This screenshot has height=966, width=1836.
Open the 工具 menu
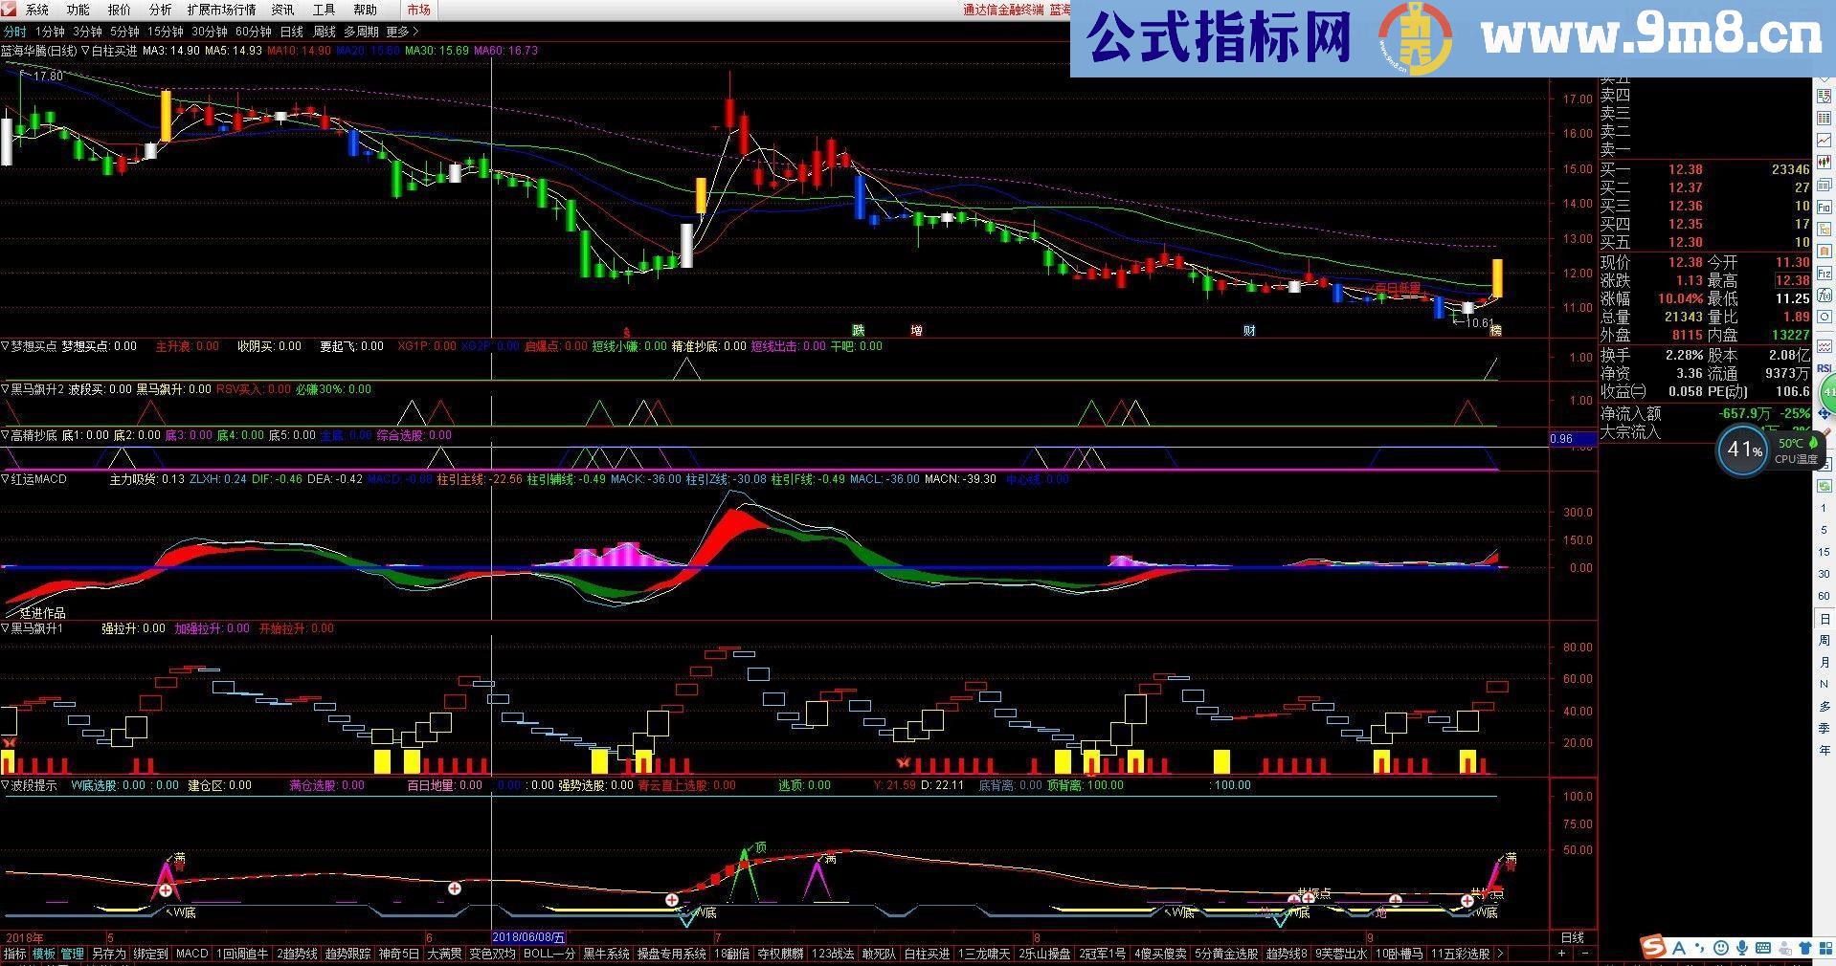pos(324,10)
